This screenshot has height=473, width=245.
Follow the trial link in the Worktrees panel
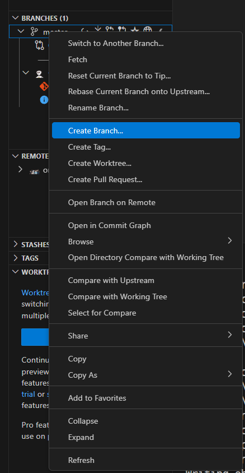[x=28, y=394]
